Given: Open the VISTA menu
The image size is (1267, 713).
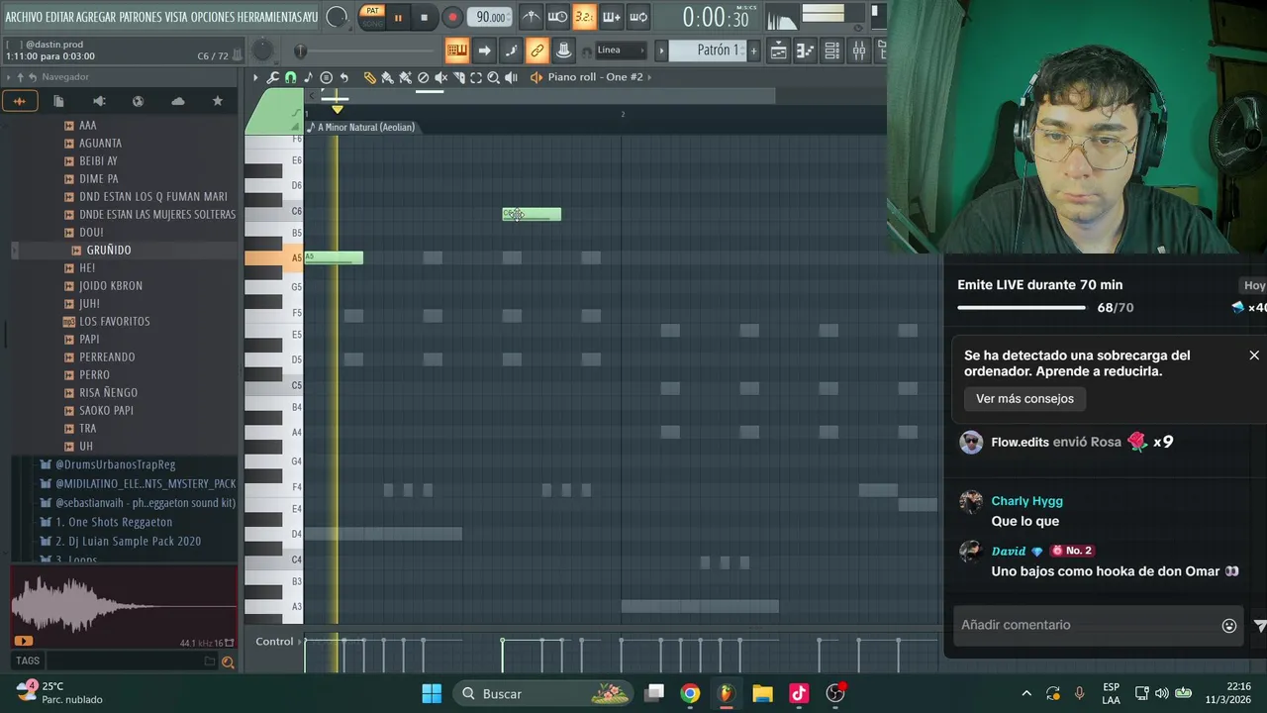Looking at the screenshot, I should (x=176, y=17).
